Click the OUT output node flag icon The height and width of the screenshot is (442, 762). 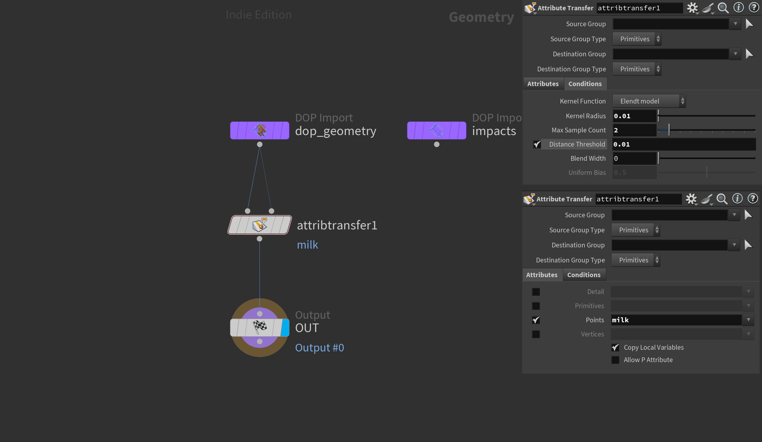click(x=259, y=327)
